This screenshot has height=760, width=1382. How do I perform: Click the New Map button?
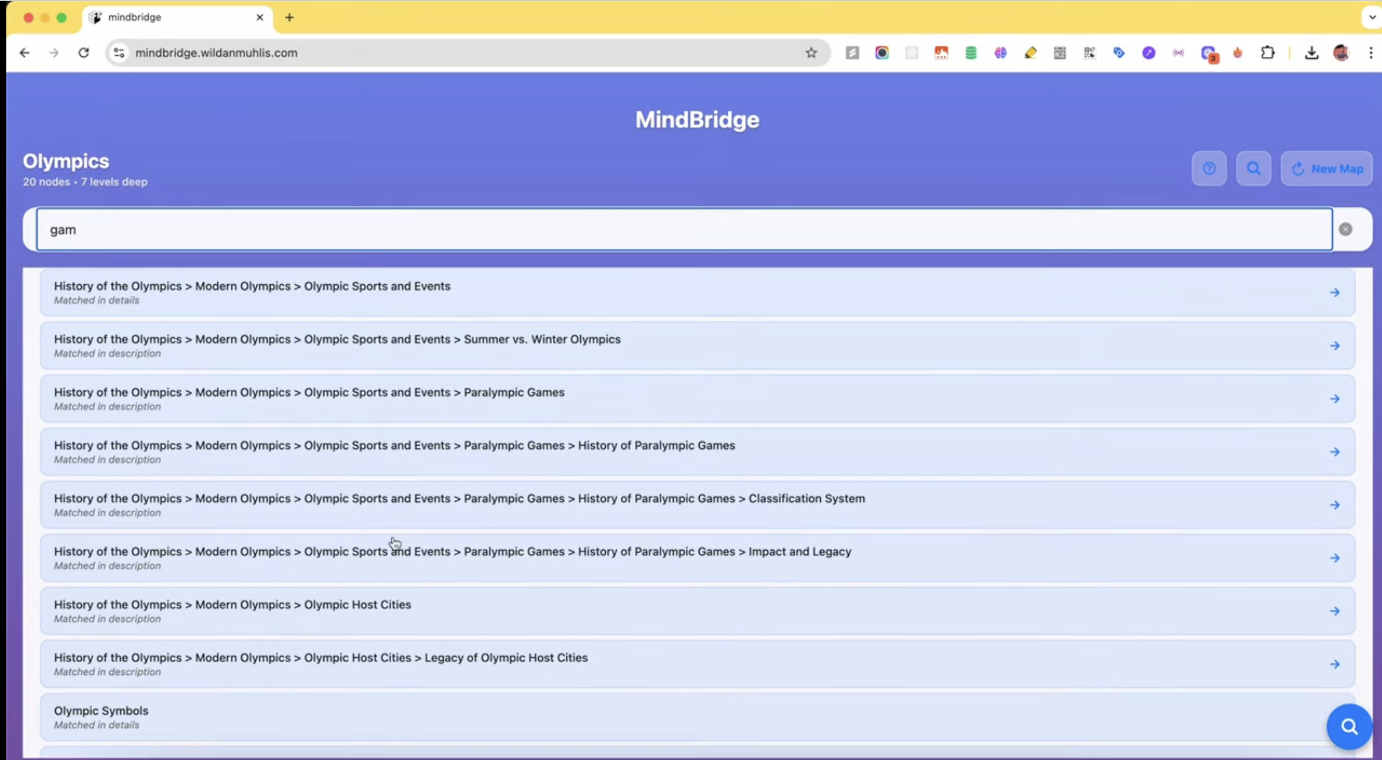click(x=1326, y=169)
